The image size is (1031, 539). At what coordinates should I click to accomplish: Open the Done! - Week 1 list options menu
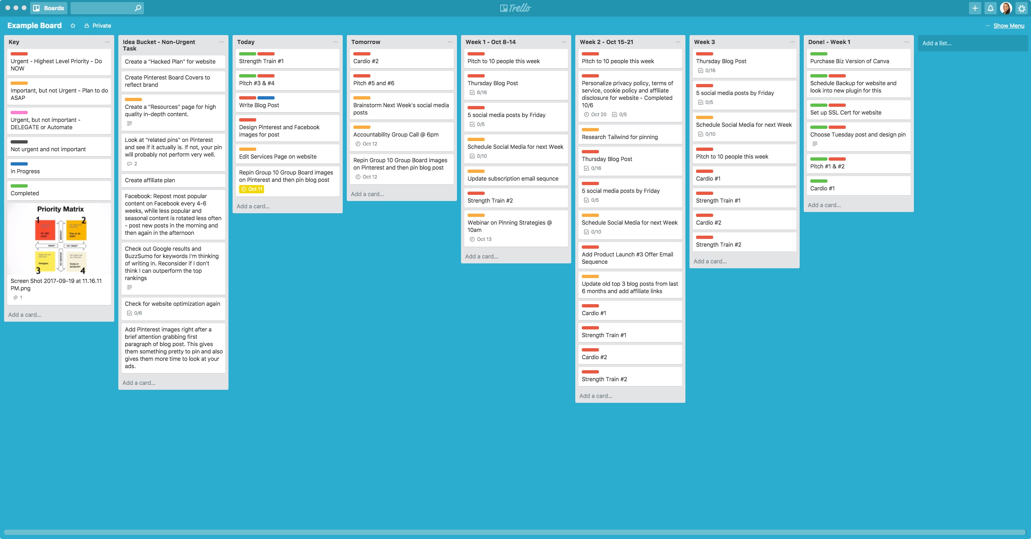[x=907, y=42]
